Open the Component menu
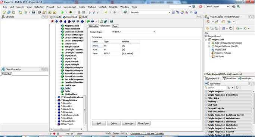Image resolution: width=255 pixels, height=137 pixels. [x=70, y=7]
